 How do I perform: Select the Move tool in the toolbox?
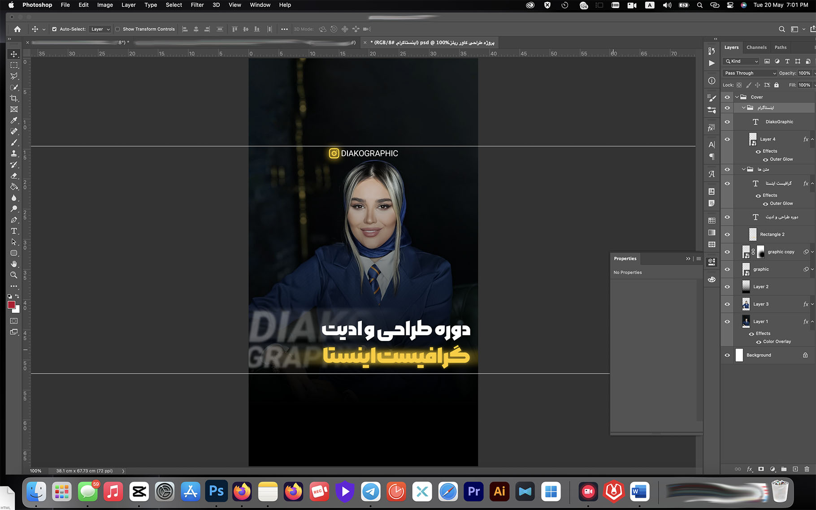coord(14,54)
